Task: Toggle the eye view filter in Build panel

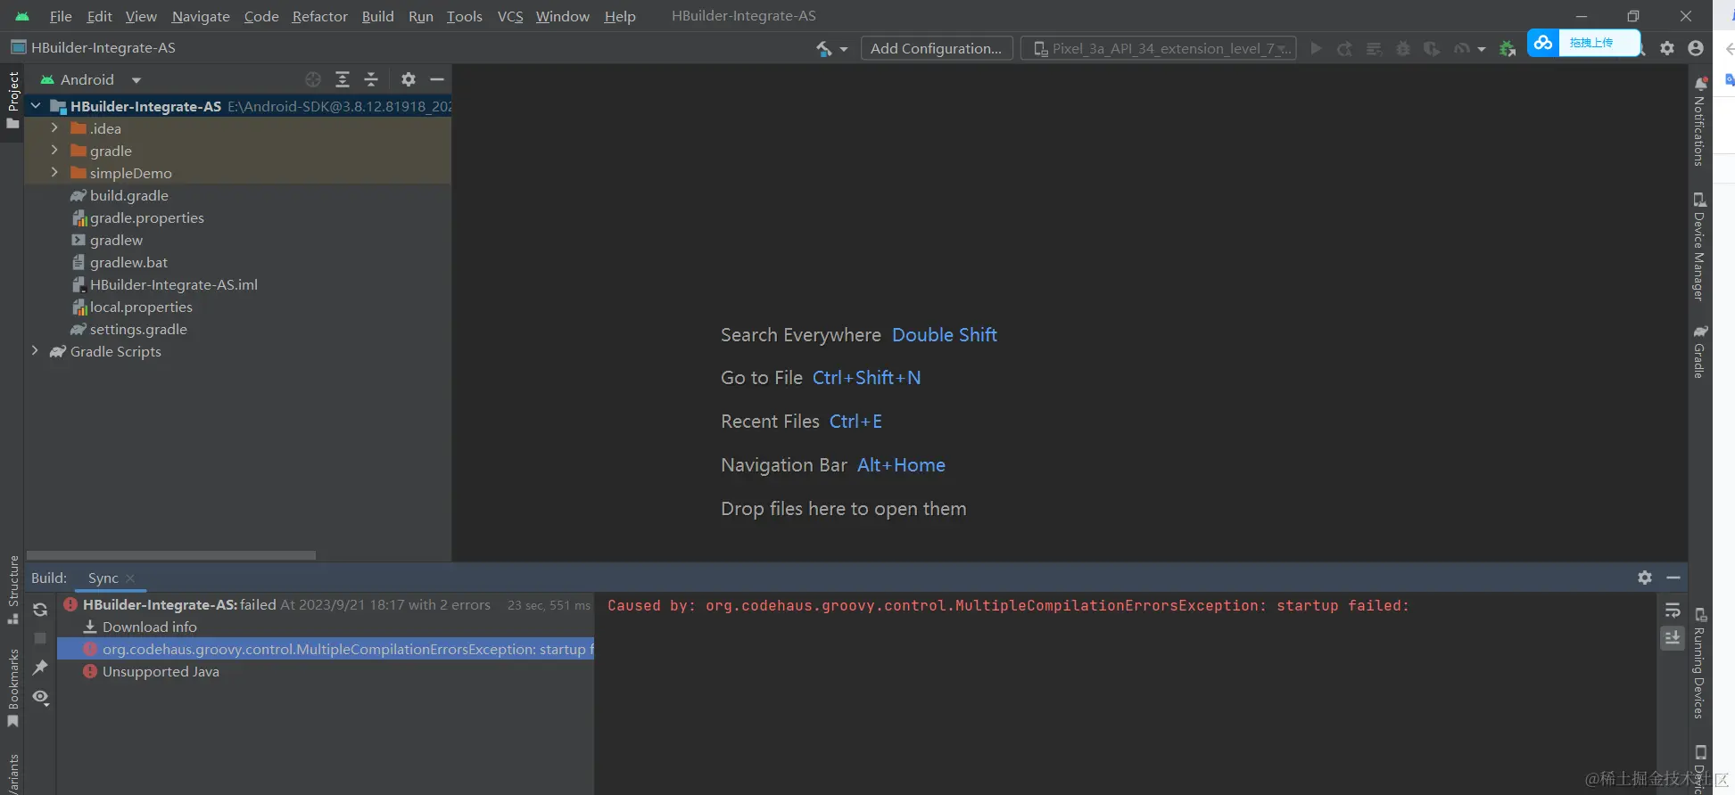Action: click(x=40, y=697)
